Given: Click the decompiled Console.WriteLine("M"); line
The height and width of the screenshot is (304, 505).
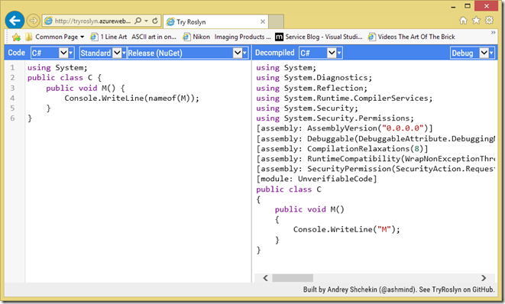Looking at the screenshot, I should click(346, 230).
